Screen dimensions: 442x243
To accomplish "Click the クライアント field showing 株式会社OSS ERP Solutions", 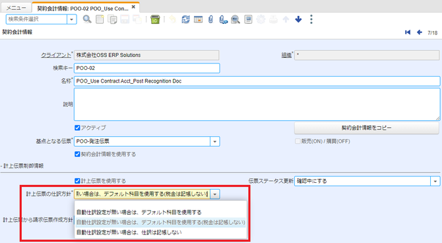I will click(x=146, y=55).
